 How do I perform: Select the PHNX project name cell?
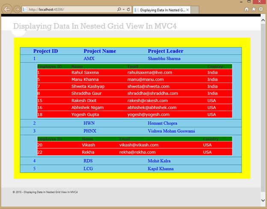tap(90, 131)
